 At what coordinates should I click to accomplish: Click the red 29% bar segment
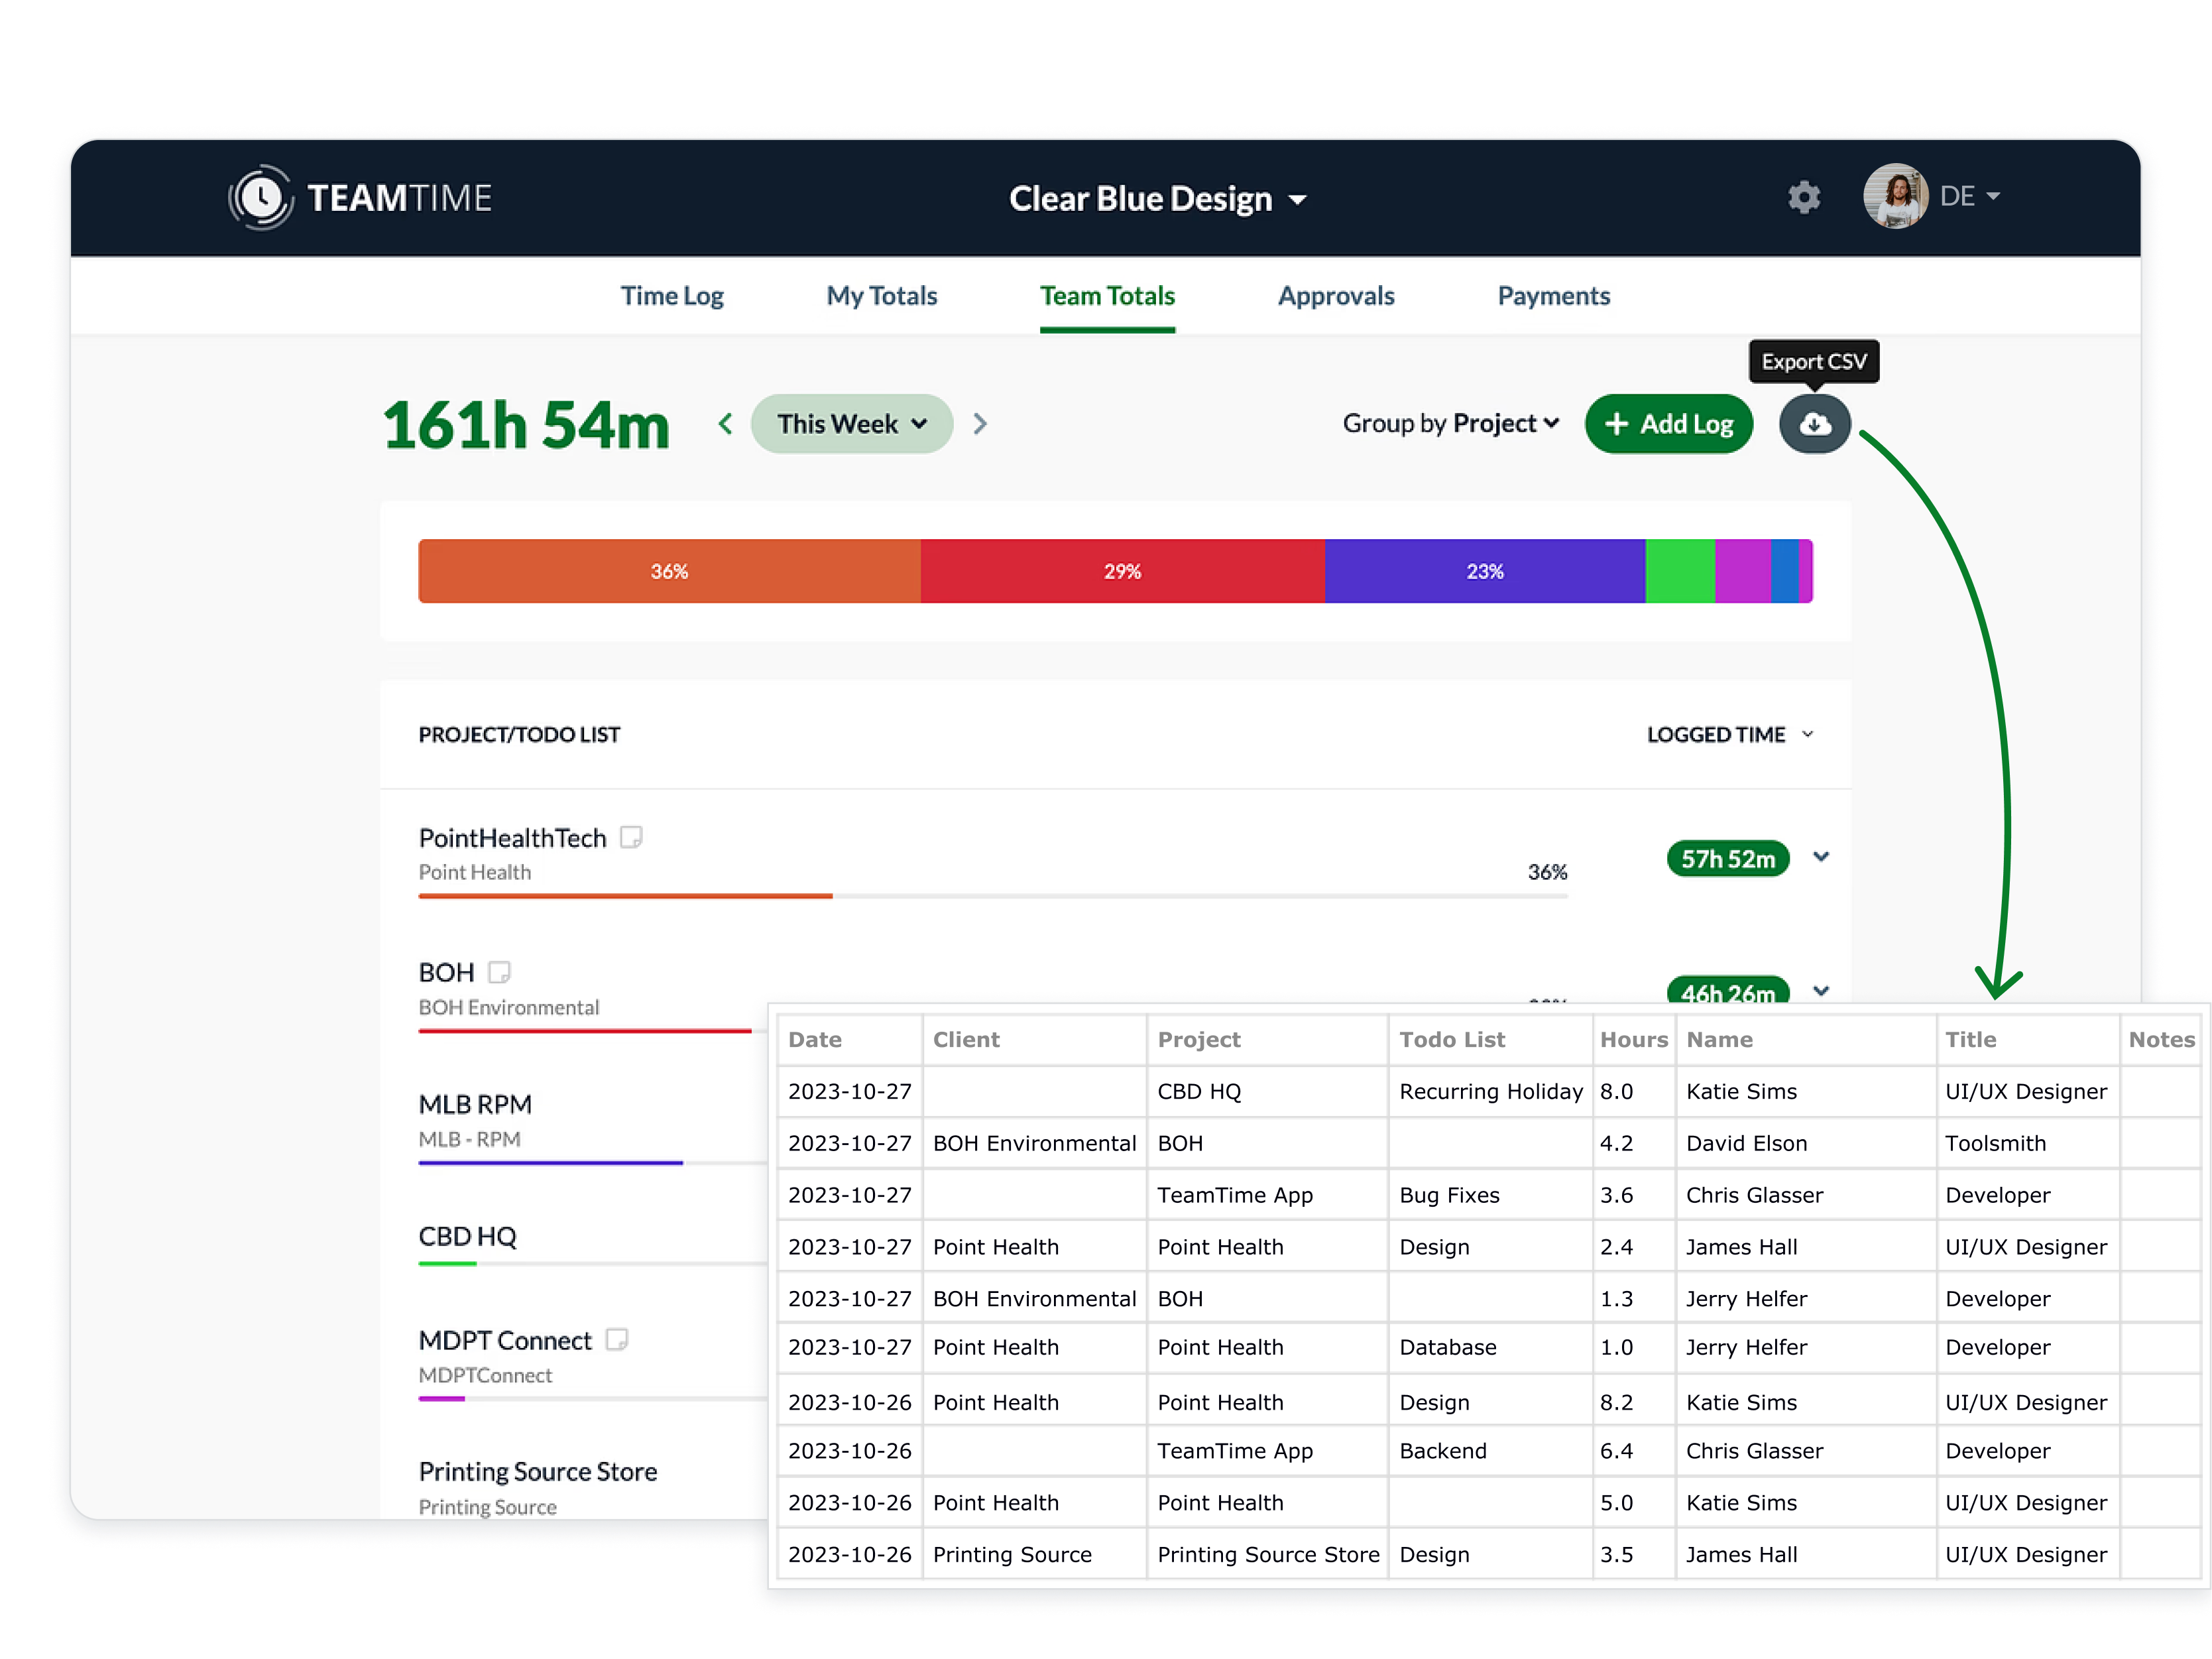pos(1123,571)
